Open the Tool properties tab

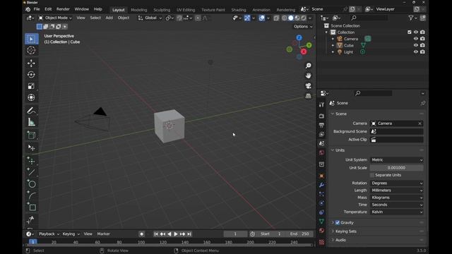point(322,104)
